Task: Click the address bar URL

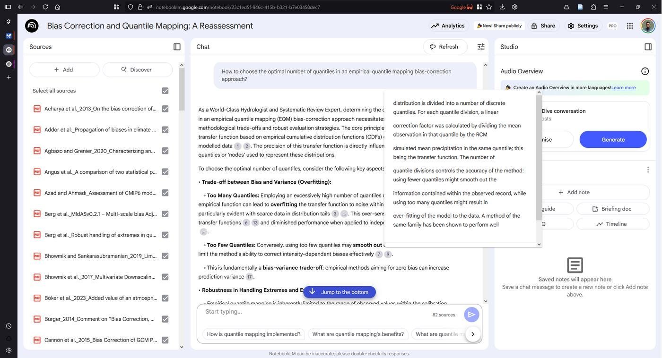Action: pyautogui.click(x=238, y=7)
